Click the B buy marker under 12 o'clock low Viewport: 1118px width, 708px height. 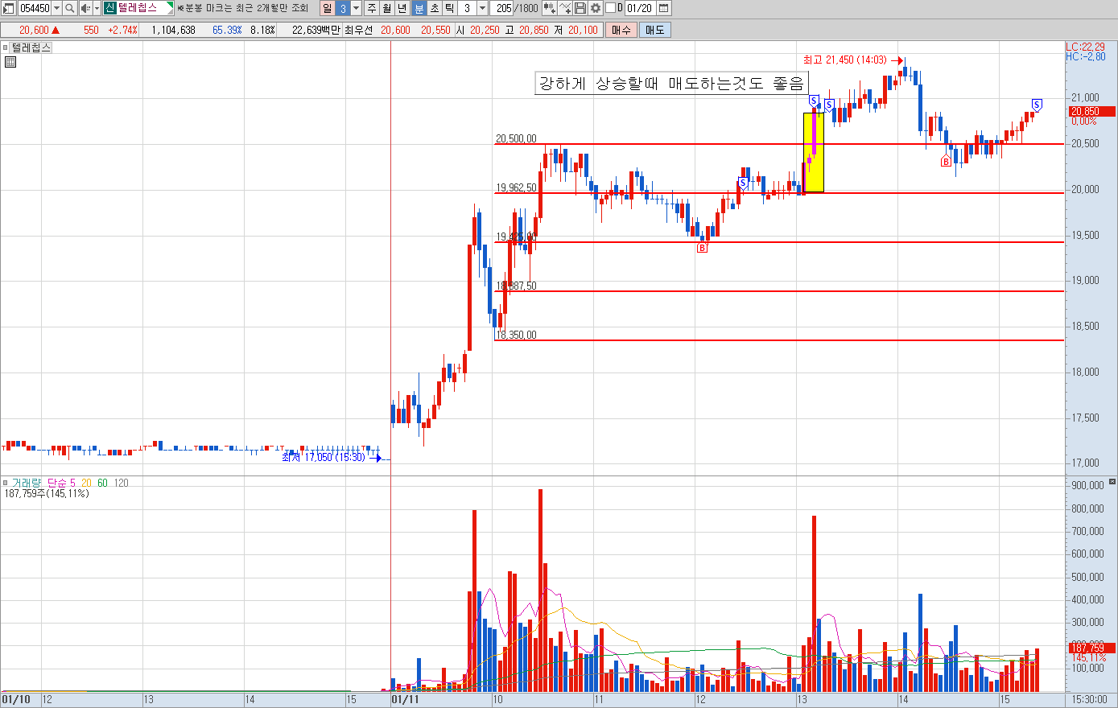(x=702, y=248)
